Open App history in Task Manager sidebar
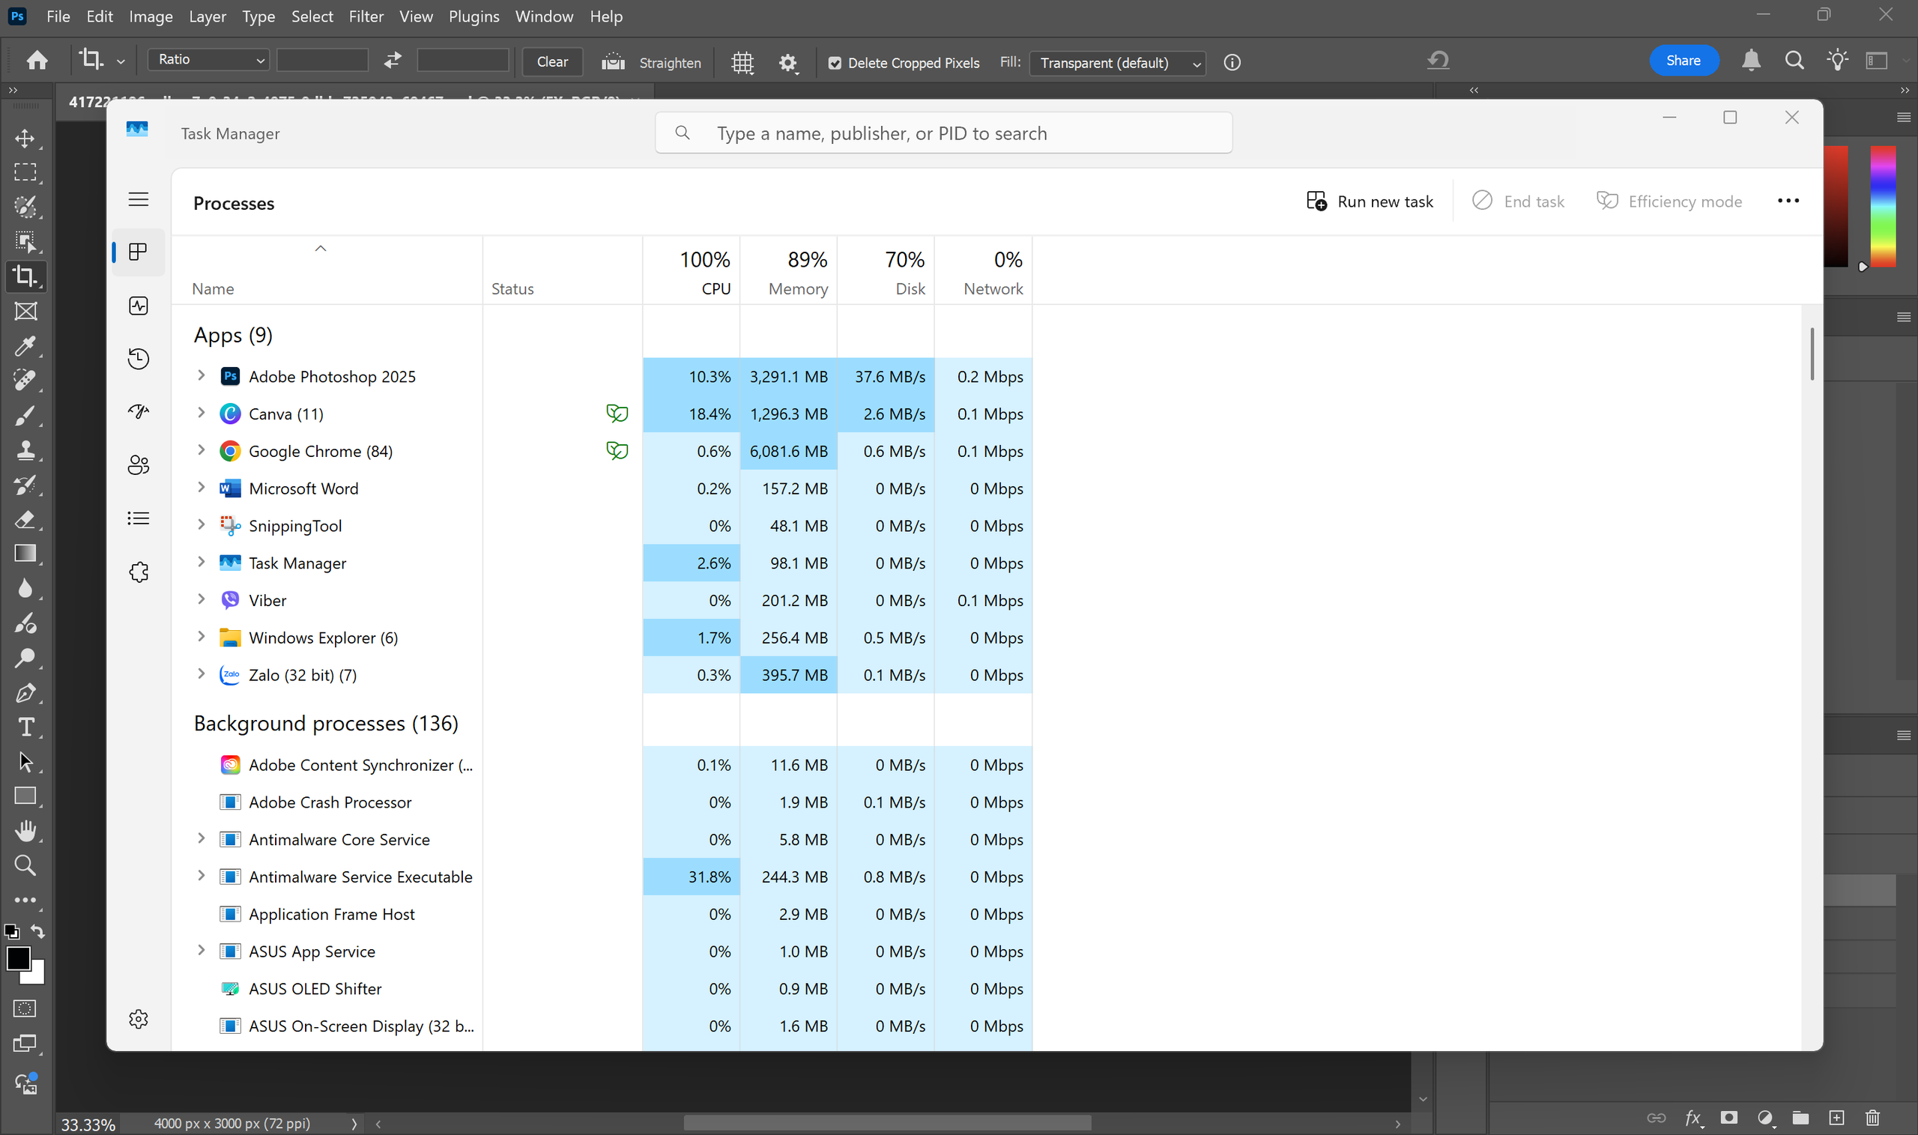The image size is (1918, 1135). [139, 359]
